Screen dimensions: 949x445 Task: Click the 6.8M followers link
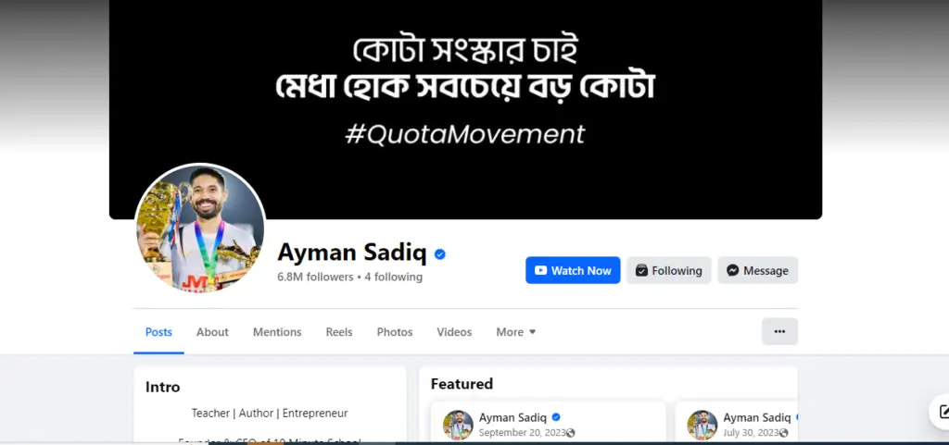315,278
